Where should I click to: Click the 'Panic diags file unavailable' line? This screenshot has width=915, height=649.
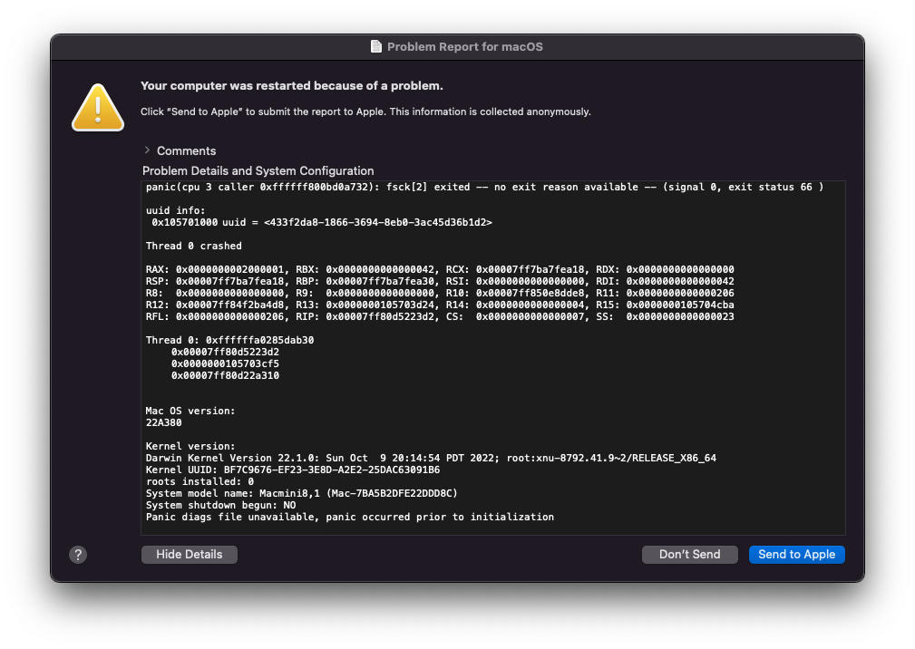coord(349,518)
